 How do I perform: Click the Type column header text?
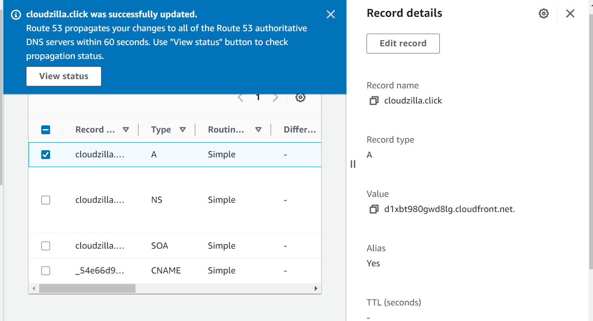pos(161,130)
